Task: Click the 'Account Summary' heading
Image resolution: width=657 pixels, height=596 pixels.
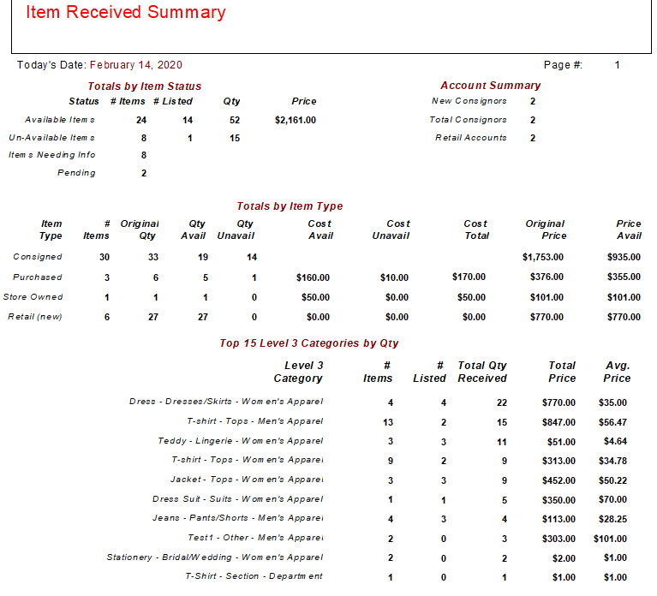Action: coord(490,86)
